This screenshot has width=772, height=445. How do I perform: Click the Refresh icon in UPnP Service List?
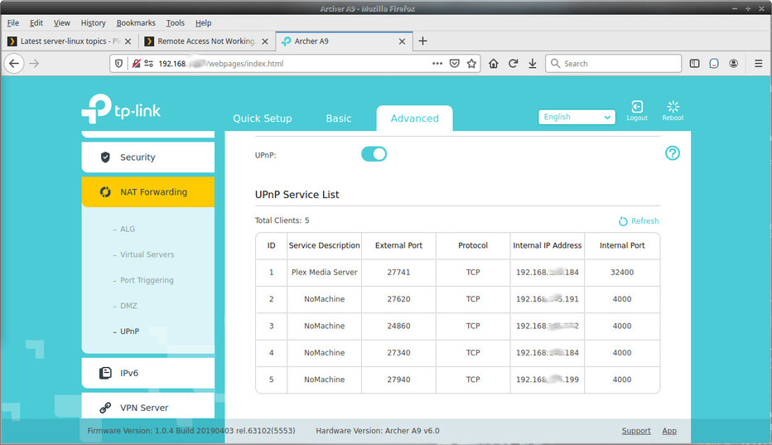pyautogui.click(x=623, y=221)
